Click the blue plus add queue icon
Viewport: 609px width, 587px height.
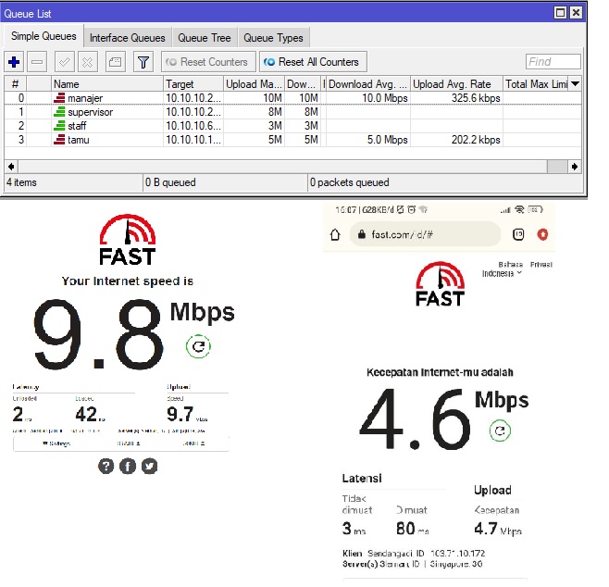[14, 62]
